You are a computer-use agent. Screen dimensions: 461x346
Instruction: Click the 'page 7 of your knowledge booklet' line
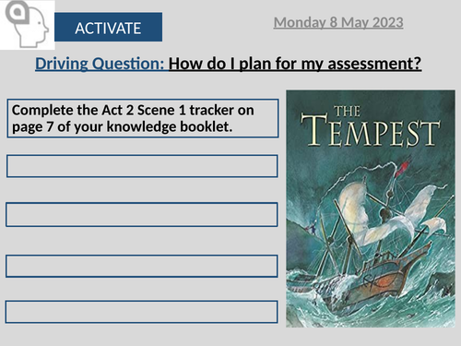click(x=122, y=126)
